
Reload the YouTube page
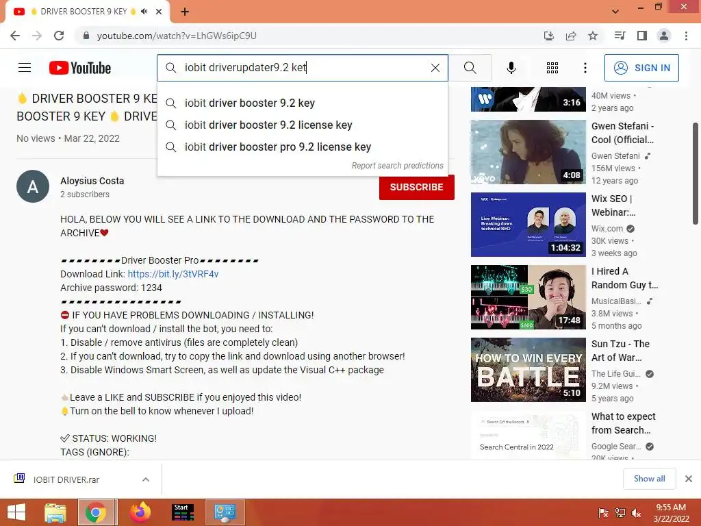(x=59, y=36)
